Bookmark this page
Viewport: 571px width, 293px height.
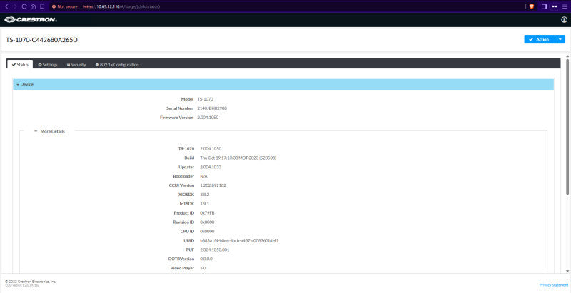pos(42,6)
